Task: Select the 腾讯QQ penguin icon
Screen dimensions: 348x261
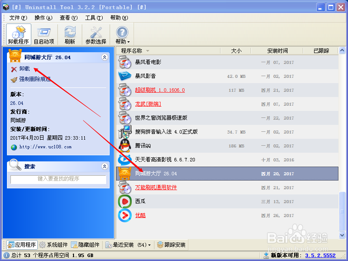Action: [x=125, y=146]
